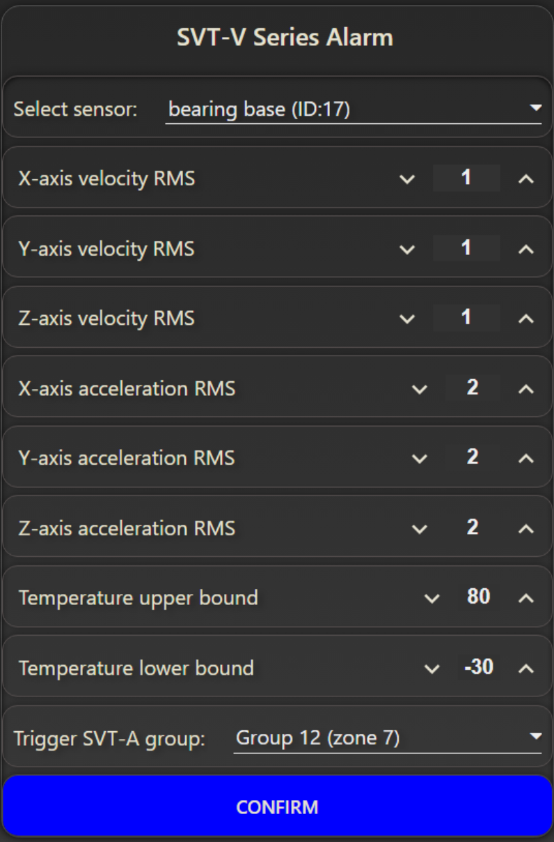Lower the temperature upper bound
This screenshot has width=554, height=842.
point(432,598)
